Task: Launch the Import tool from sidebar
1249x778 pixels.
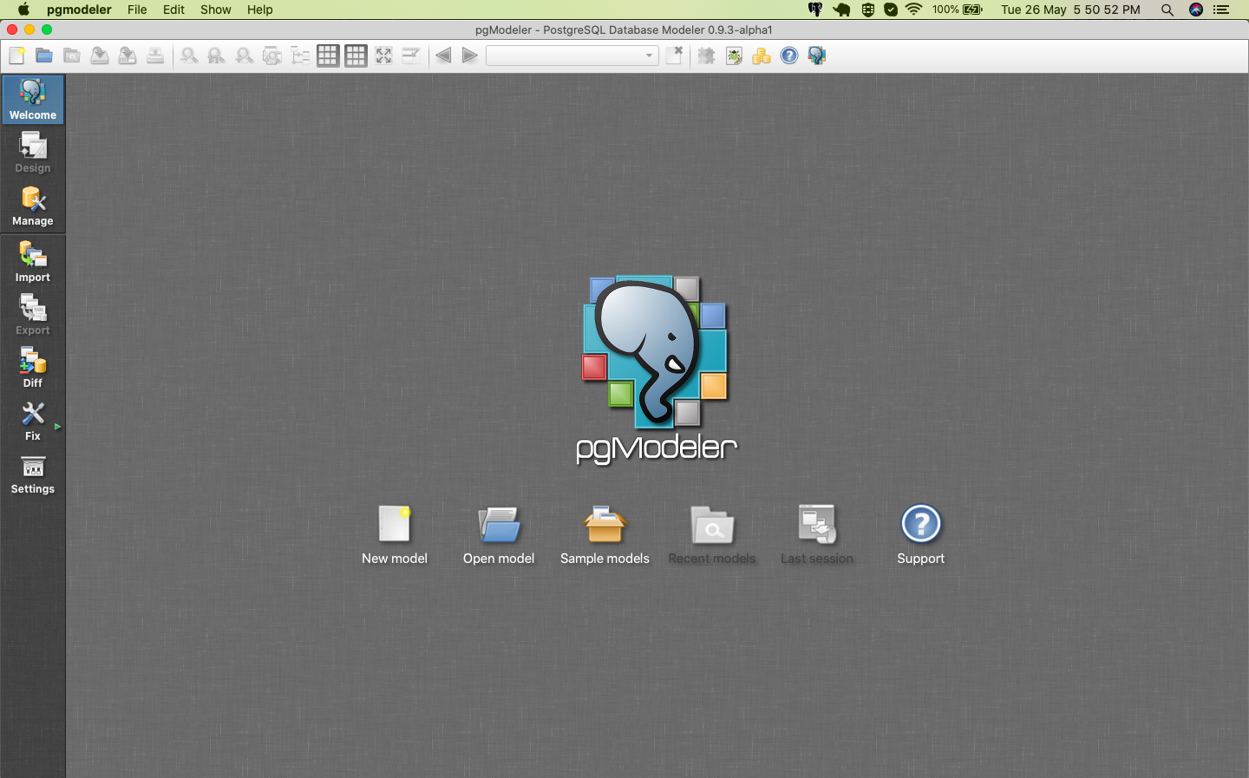Action: click(x=33, y=262)
